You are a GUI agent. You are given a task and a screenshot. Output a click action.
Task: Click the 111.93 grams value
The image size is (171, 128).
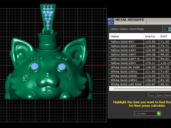150,71
